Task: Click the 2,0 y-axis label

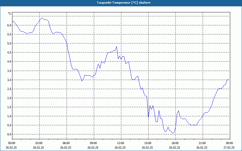Action: (x=9, y=98)
